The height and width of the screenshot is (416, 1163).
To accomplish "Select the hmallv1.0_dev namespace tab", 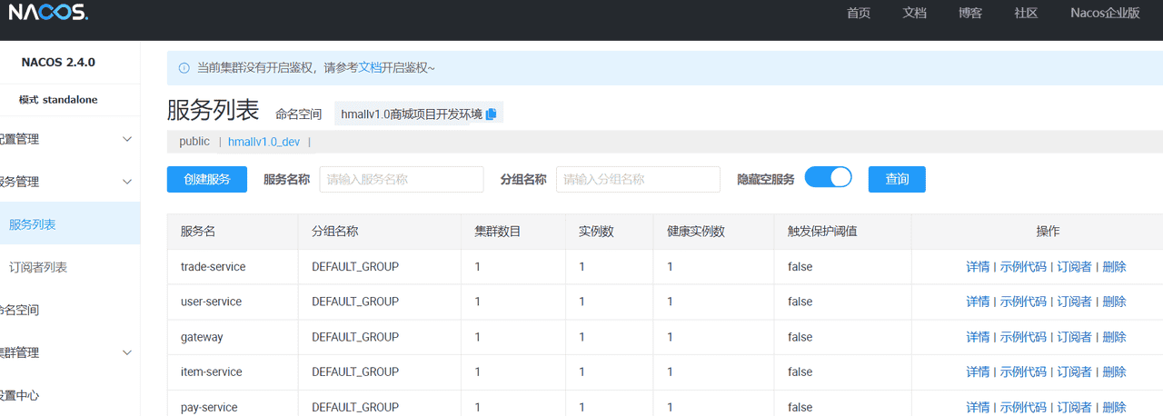I will [x=263, y=142].
